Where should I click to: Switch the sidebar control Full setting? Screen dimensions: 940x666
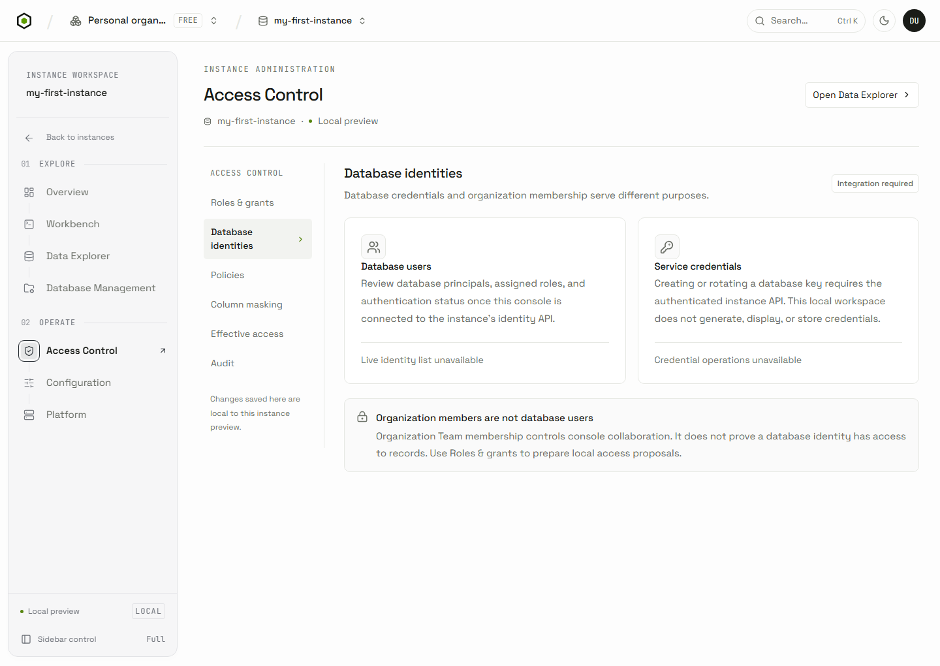click(155, 639)
